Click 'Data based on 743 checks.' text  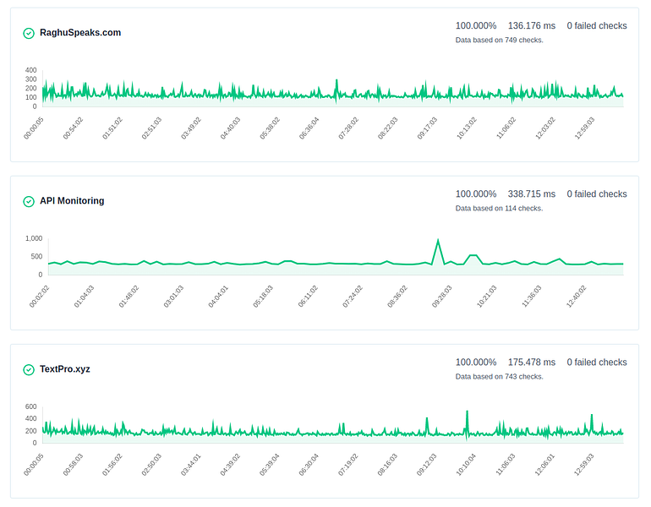(x=499, y=377)
